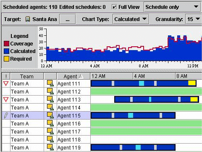Click the agent icon beside Agent 118

pyautogui.click(x=50, y=139)
